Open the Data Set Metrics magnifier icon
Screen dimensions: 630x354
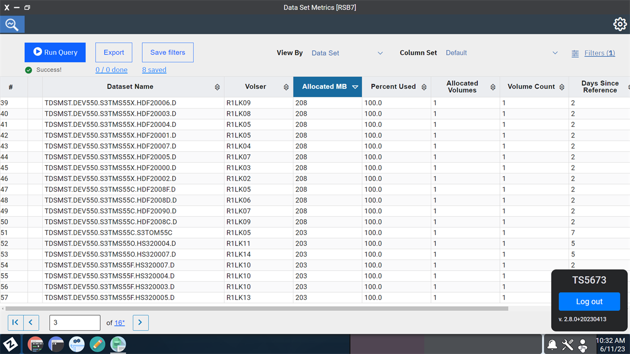[12, 24]
